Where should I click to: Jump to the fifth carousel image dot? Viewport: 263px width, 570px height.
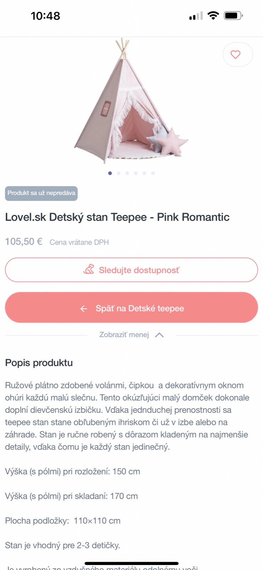[x=144, y=173]
